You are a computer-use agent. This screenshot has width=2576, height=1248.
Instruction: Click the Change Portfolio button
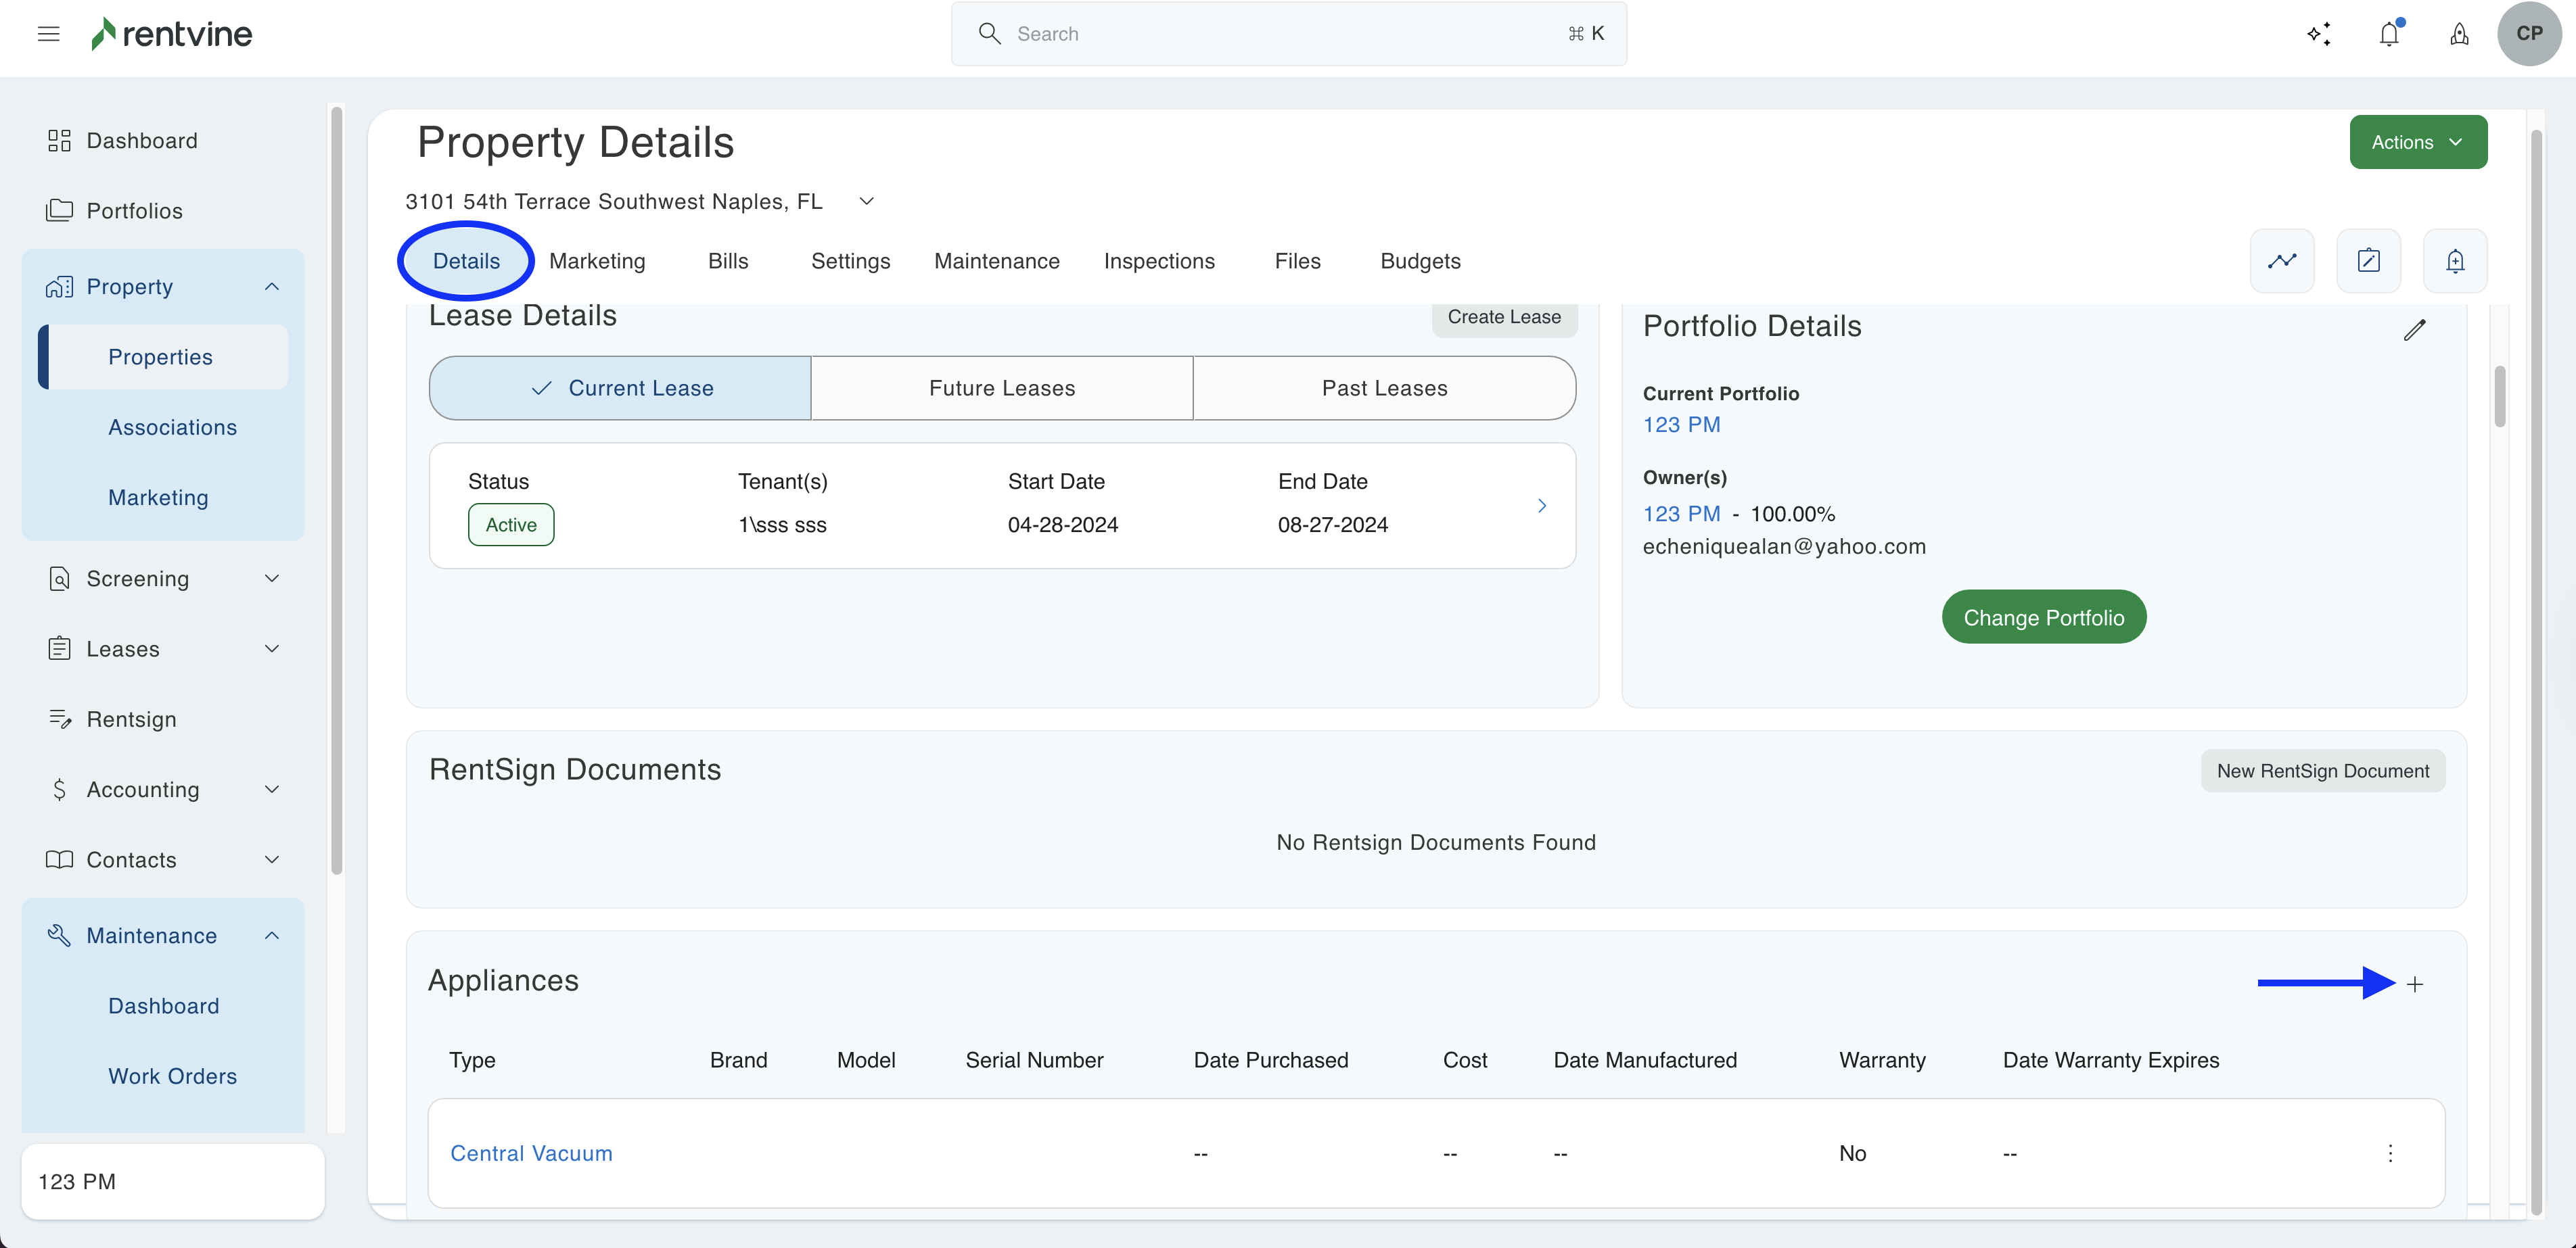pos(2044,617)
